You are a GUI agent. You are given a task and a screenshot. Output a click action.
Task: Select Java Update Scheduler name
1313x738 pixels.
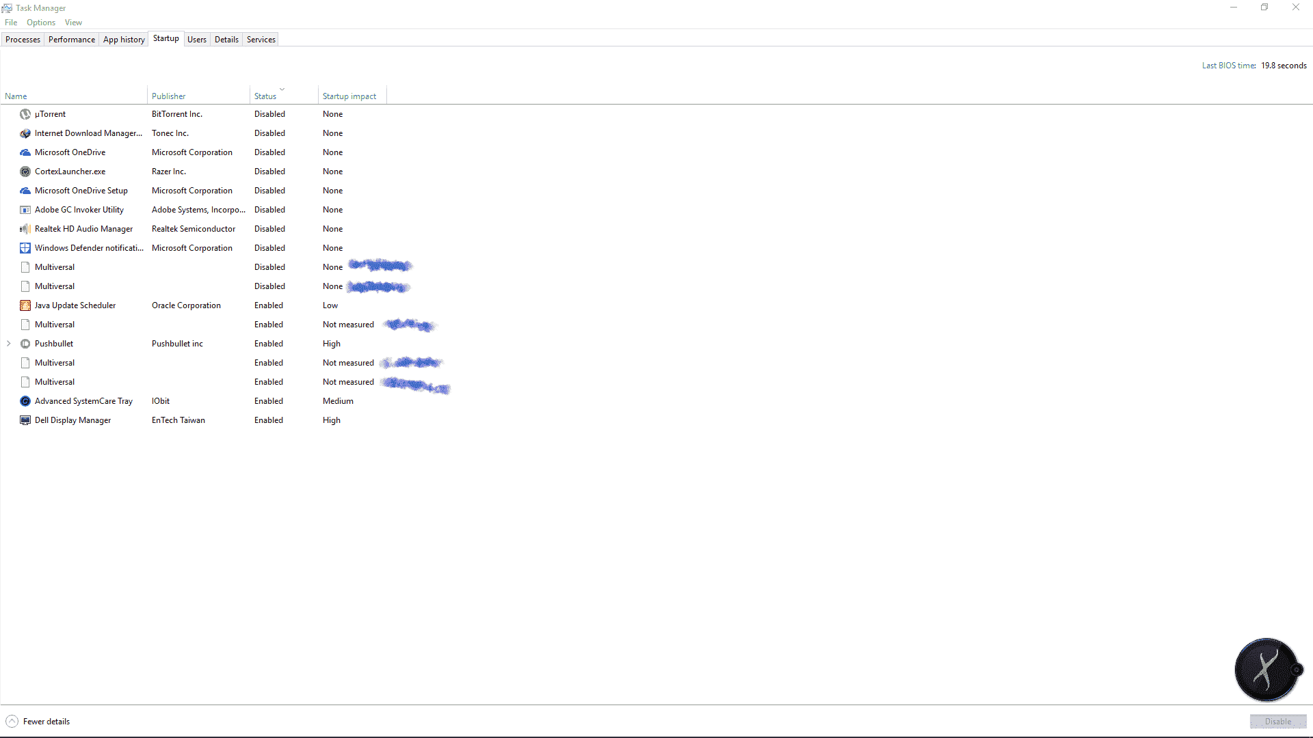(x=75, y=305)
